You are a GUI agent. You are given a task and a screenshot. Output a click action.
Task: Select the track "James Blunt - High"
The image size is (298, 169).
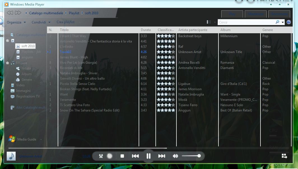74,57
